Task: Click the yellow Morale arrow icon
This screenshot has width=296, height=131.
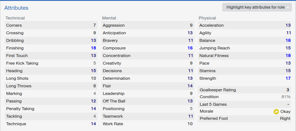Action: pyautogui.click(x=276, y=112)
